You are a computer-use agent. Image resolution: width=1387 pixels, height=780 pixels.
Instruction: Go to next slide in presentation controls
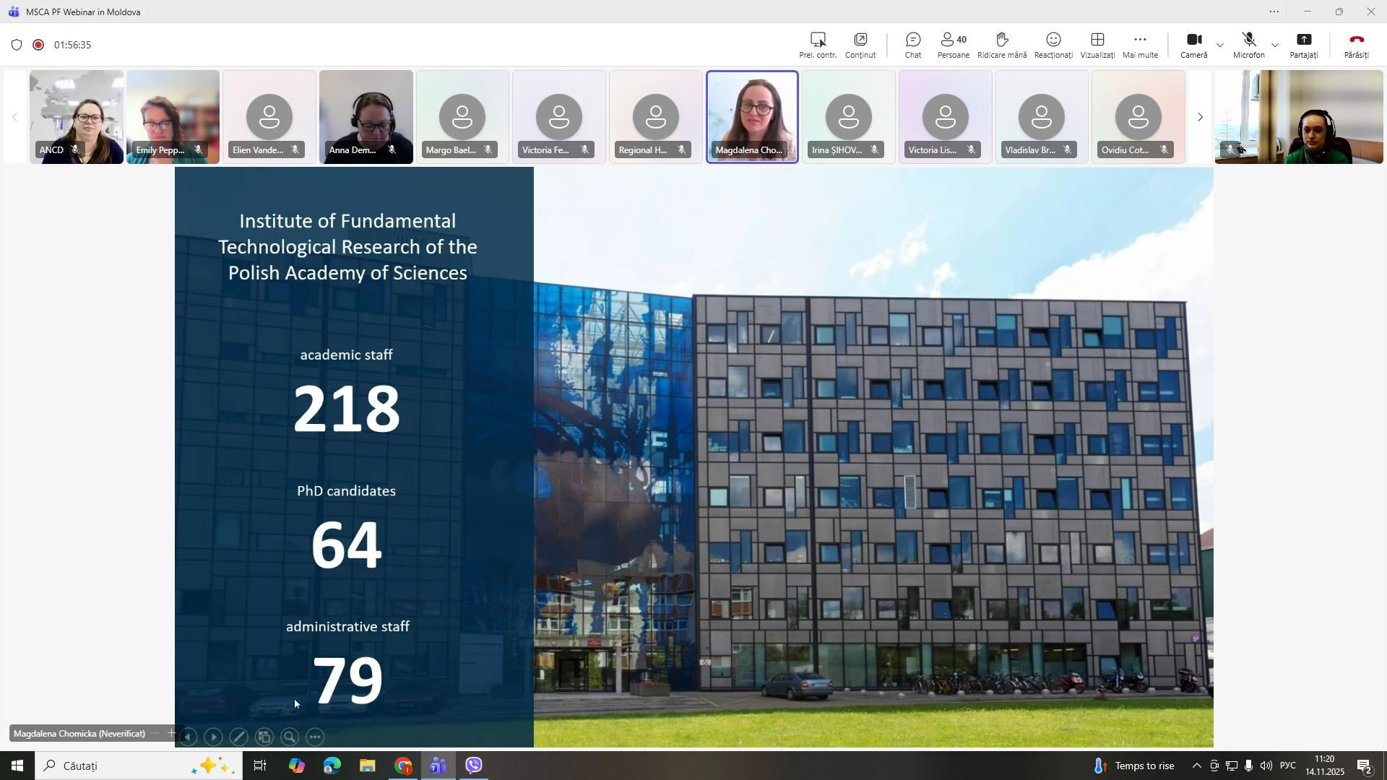(213, 737)
